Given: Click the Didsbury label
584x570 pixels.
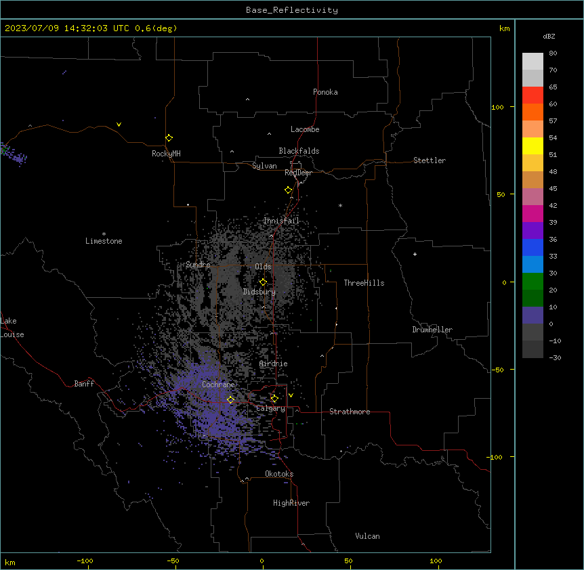Looking at the screenshot, I should (259, 292).
